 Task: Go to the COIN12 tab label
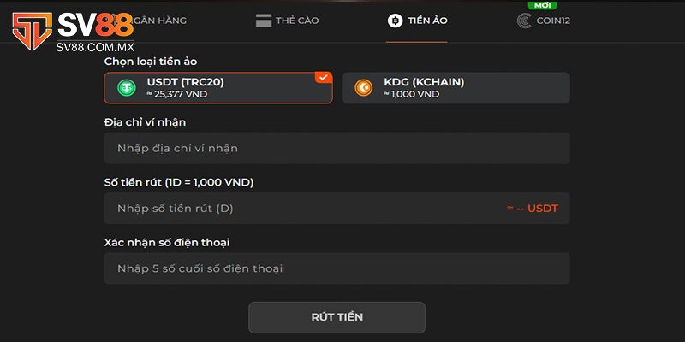point(553,21)
